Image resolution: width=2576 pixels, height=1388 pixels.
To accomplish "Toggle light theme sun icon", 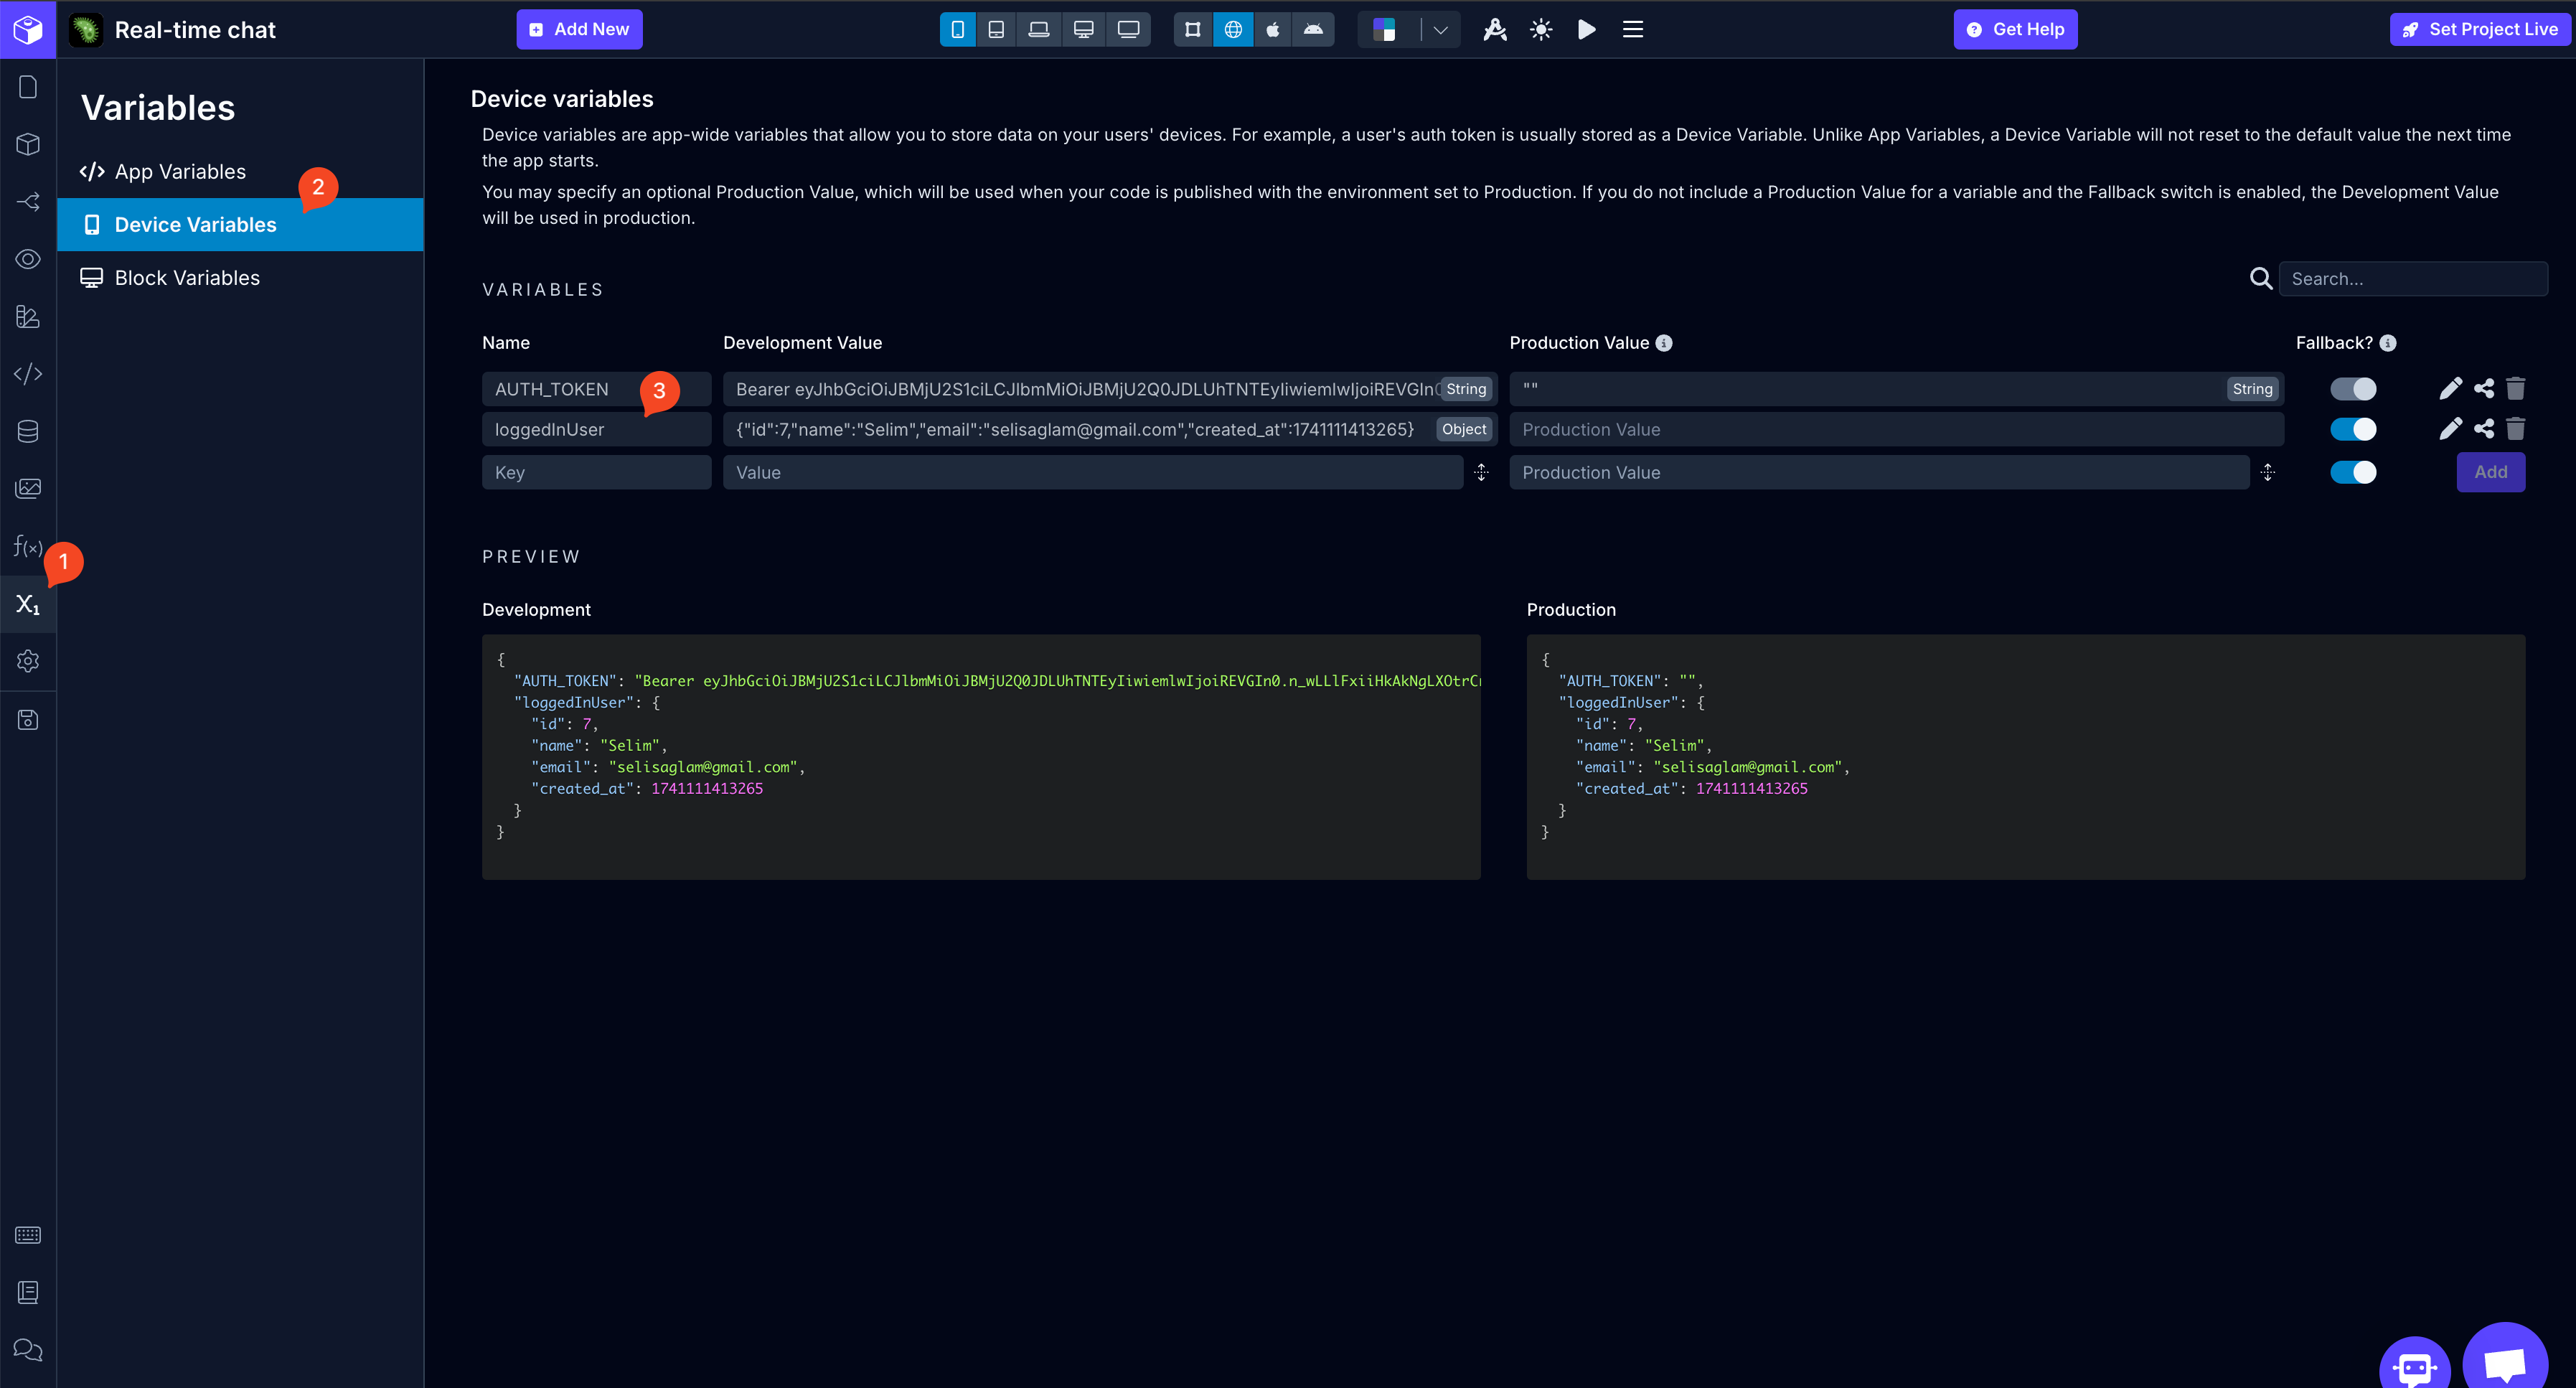I will tap(1541, 29).
